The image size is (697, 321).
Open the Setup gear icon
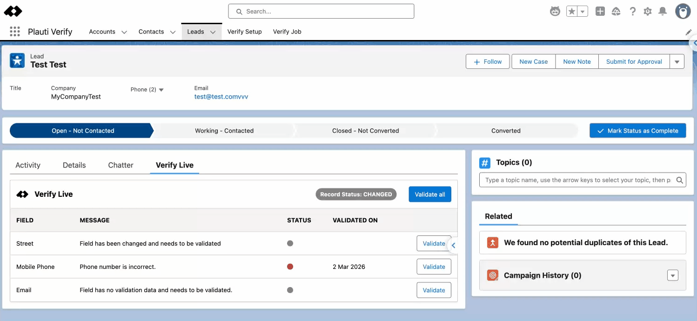648,12
